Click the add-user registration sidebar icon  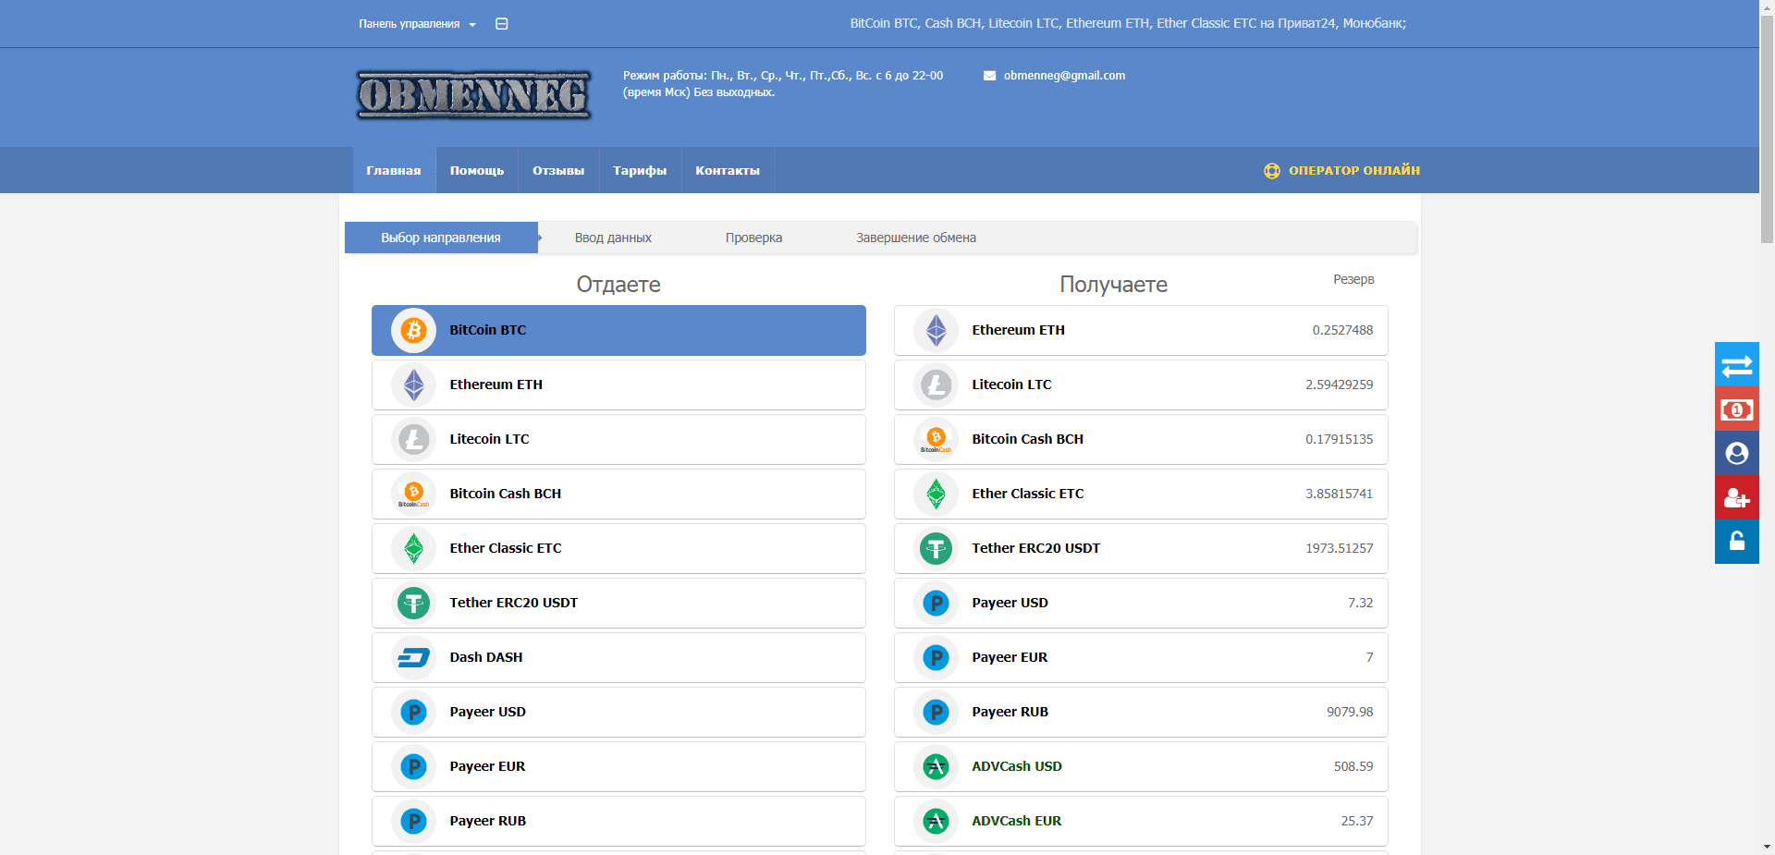(x=1736, y=498)
